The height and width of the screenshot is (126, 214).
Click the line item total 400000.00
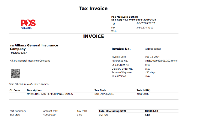coord(143,94)
